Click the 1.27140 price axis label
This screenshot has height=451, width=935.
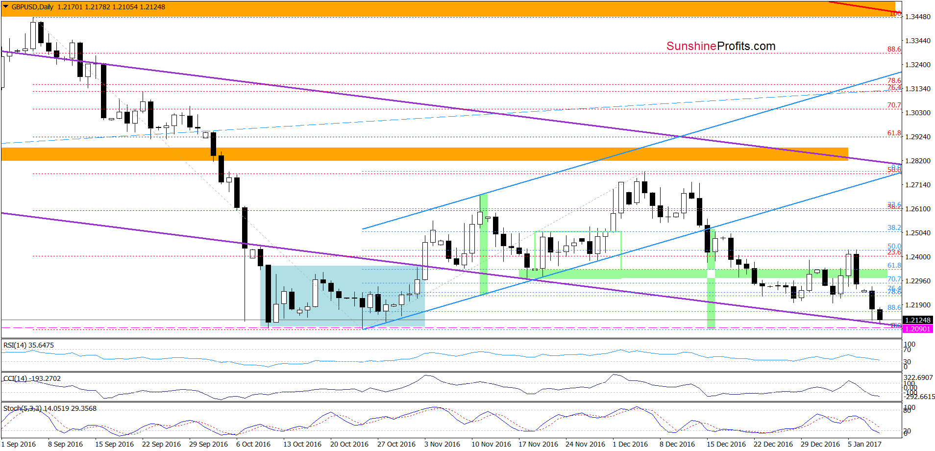917,185
